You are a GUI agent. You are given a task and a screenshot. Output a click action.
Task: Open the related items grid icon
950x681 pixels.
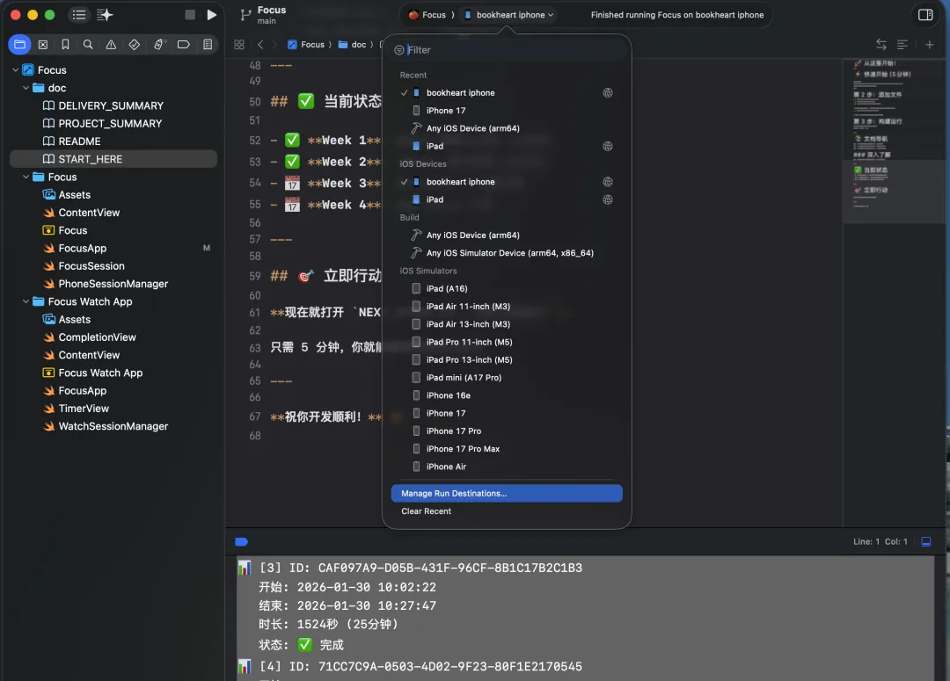(238, 44)
